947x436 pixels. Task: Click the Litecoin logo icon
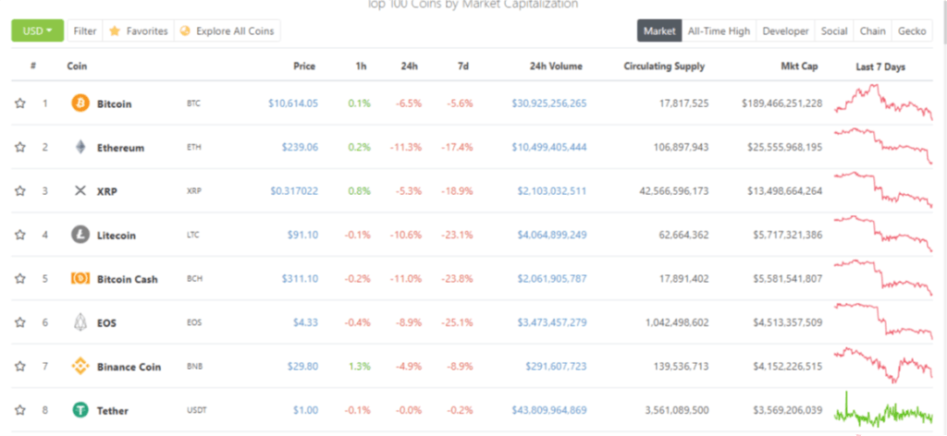click(x=80, y=235)
